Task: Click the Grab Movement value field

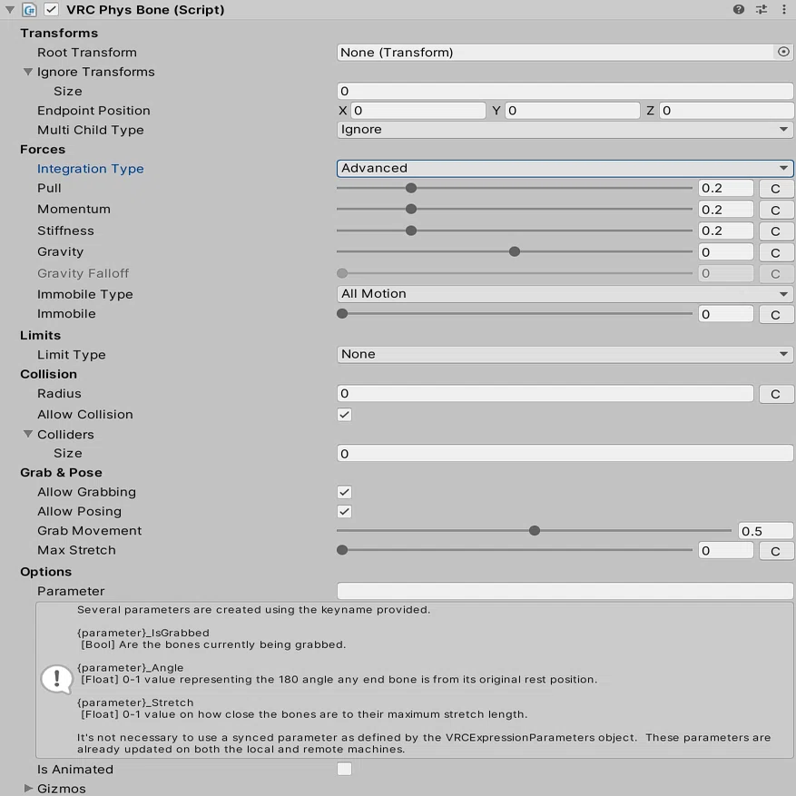Action: tap(765, 531)
